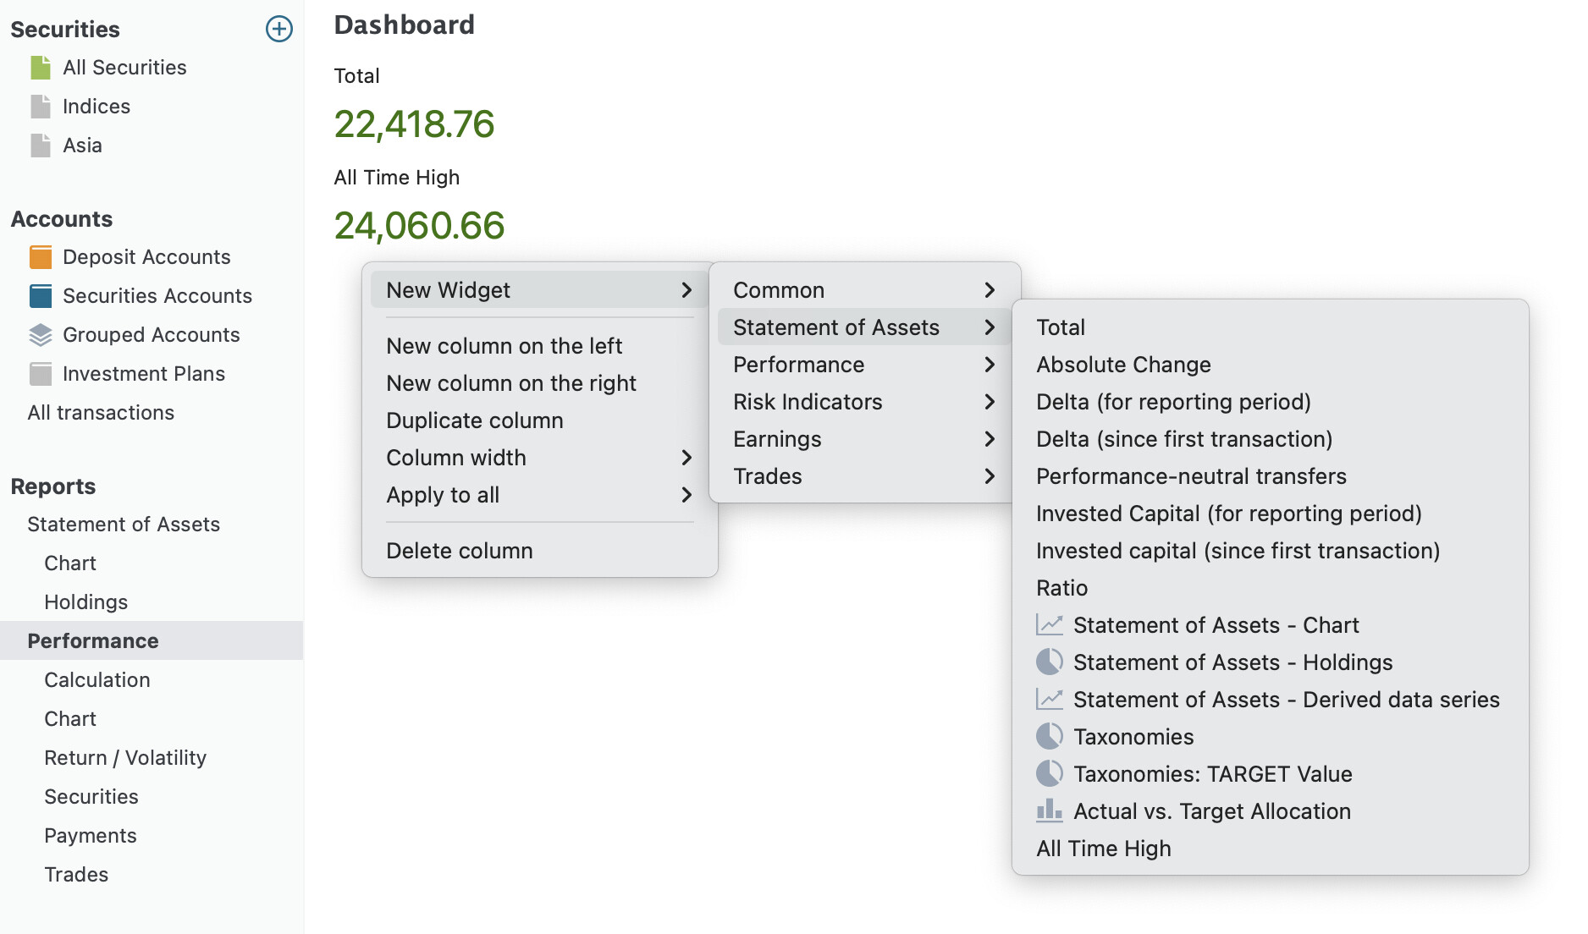
Task: Select Statement of Assets - Holdings pie widget
Action: (1232, 662)
